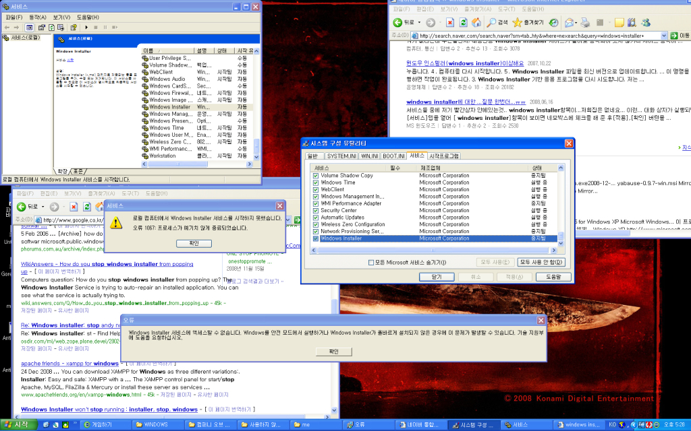691x431 pixels.
Task: Click 확인 in the service start error dialog
Action: pos(194,244)
